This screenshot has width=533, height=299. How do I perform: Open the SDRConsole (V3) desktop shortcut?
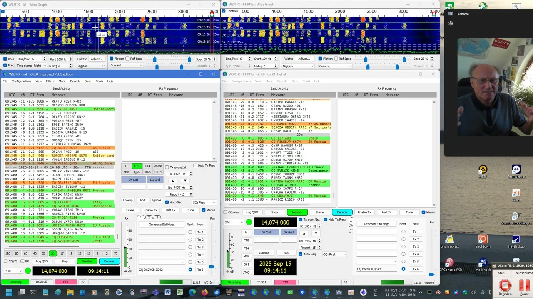point(449,265)
